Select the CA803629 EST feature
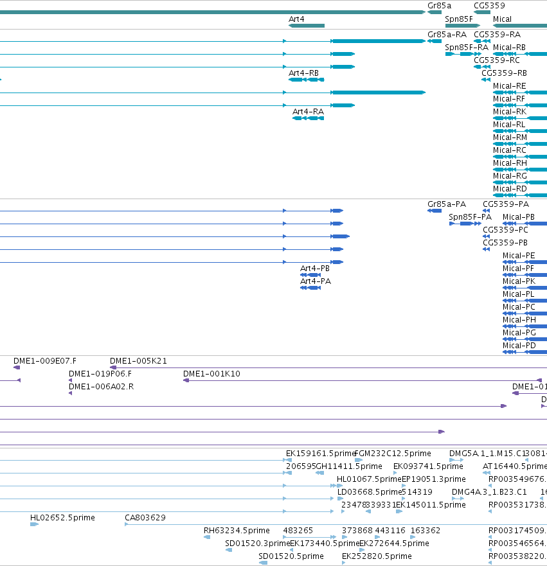This screenshot has width=547, height=566. [336, 524]
